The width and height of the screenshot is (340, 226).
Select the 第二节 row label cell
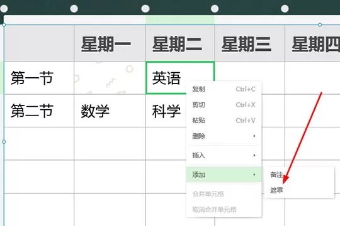39,110
